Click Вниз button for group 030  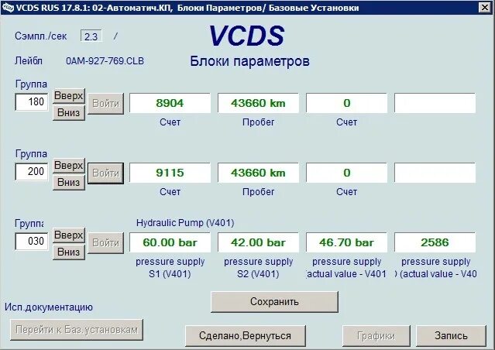(x=69, y=252)
